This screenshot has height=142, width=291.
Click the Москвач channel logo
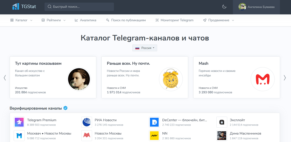(x=19, y=136)
